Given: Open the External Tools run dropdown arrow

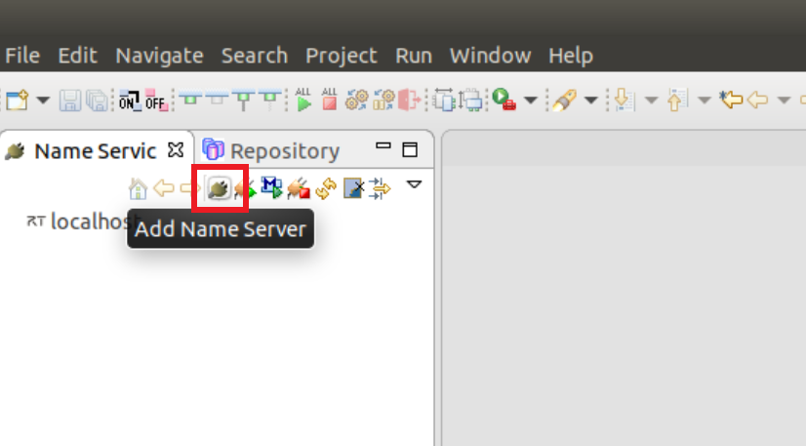Looking at the screenshot, I should pos(530,100).
